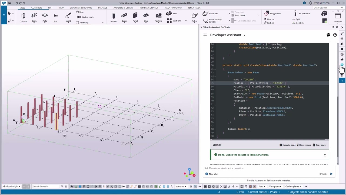Viewport: 346px width, 195px height.
Task: Expand the Cast unit dropdown arrow
Action: pos(186,21)
